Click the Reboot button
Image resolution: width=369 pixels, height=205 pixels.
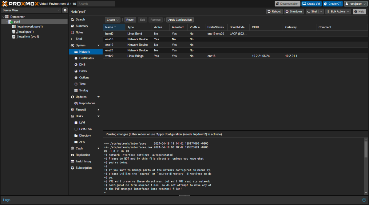click(274, 11)
